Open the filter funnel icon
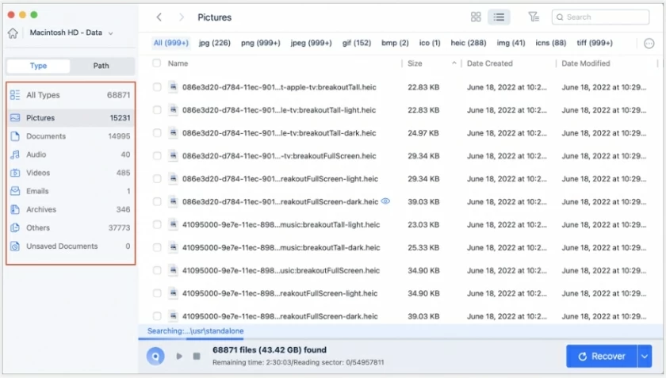 [534, 17]
